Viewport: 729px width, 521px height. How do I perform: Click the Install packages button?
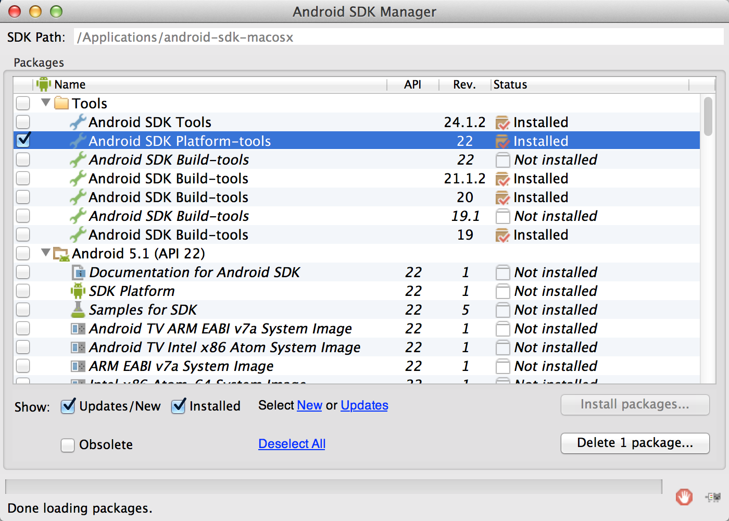635,405
